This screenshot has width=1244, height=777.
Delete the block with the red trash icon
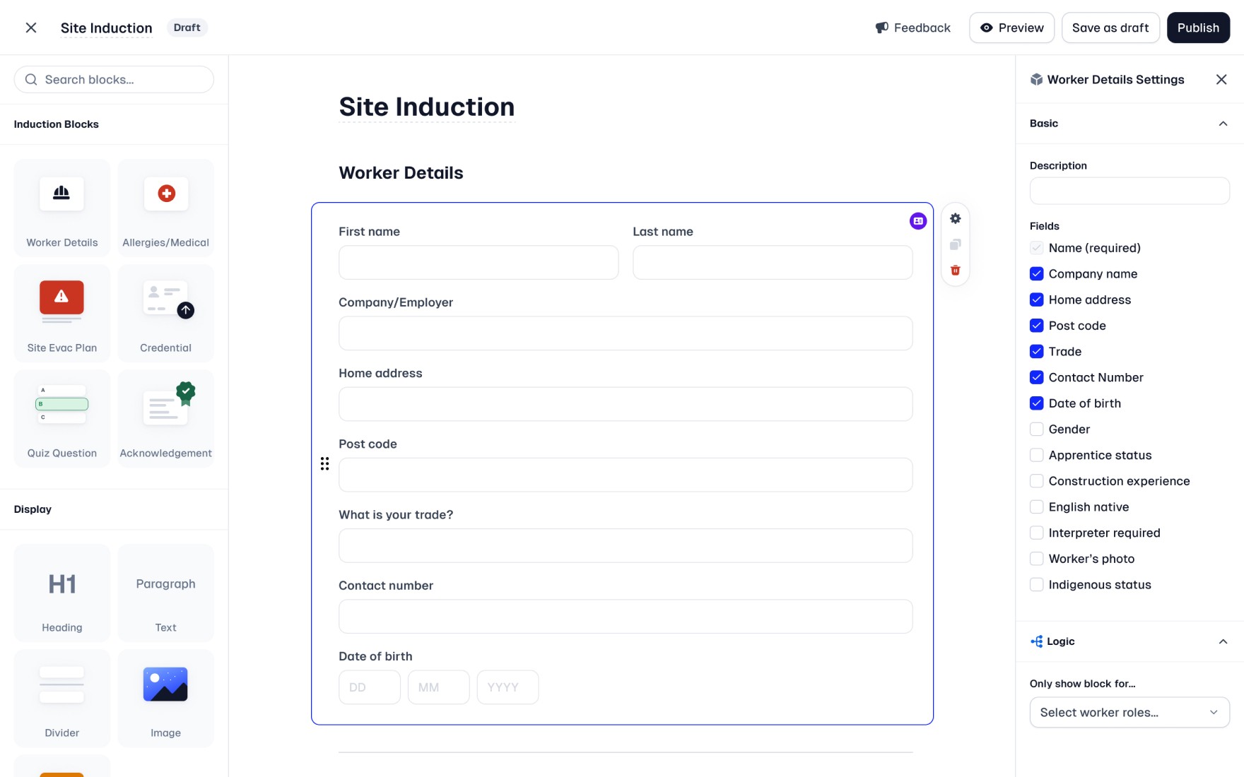(955, 270)
